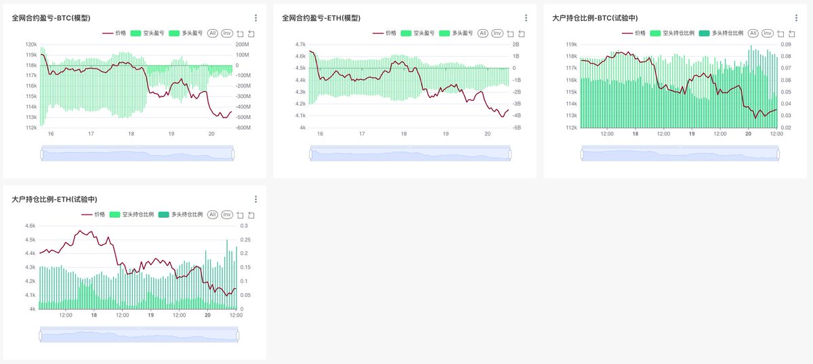Open the kebab menu of 大户持仓比例-ETH chart
The image size is (813, 364).
click(x=255, y=200)
